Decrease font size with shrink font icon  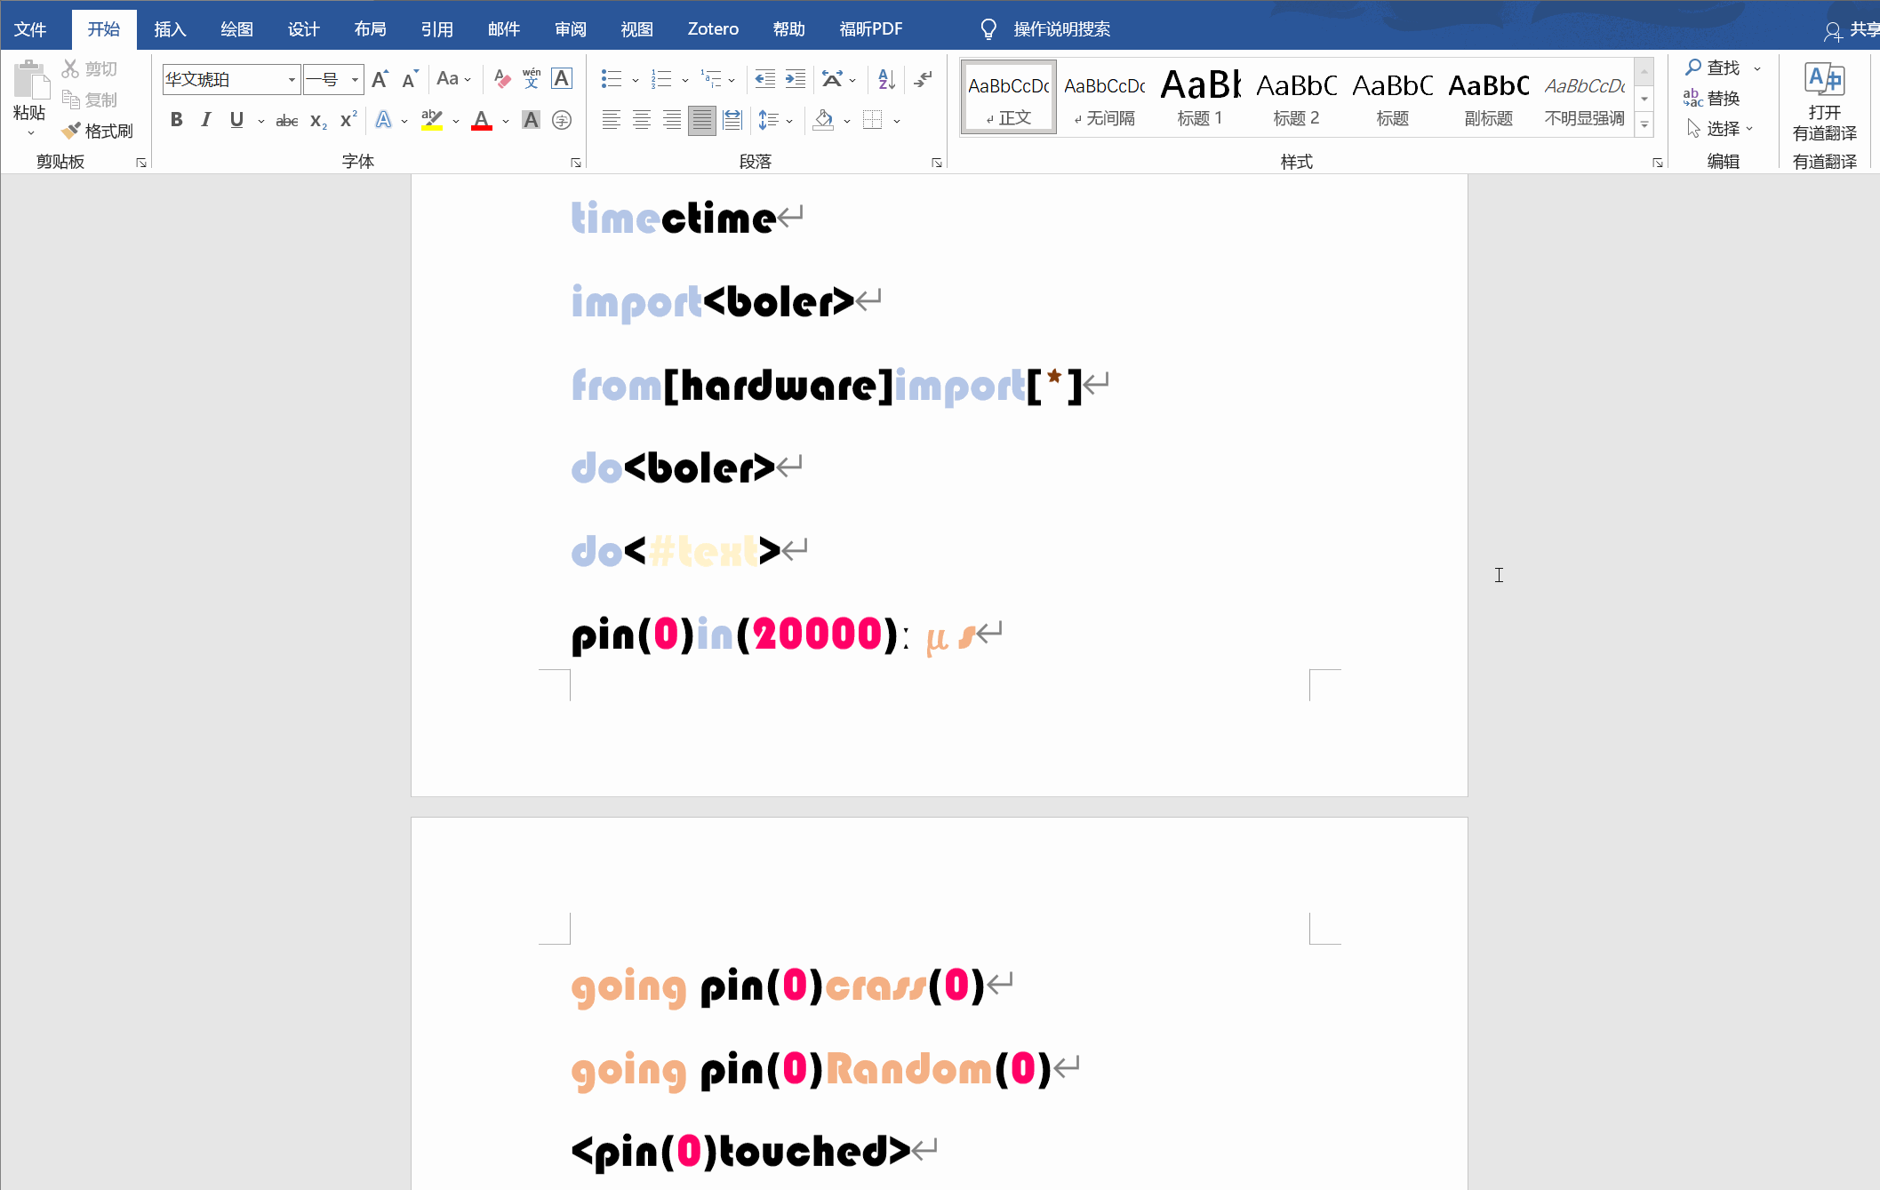(410, 79)
